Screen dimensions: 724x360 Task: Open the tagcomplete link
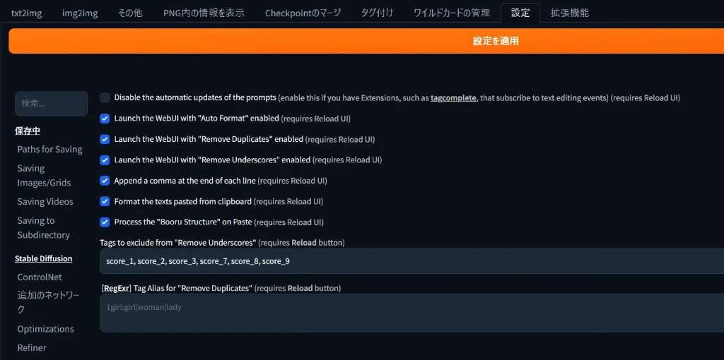coord(453,97)
